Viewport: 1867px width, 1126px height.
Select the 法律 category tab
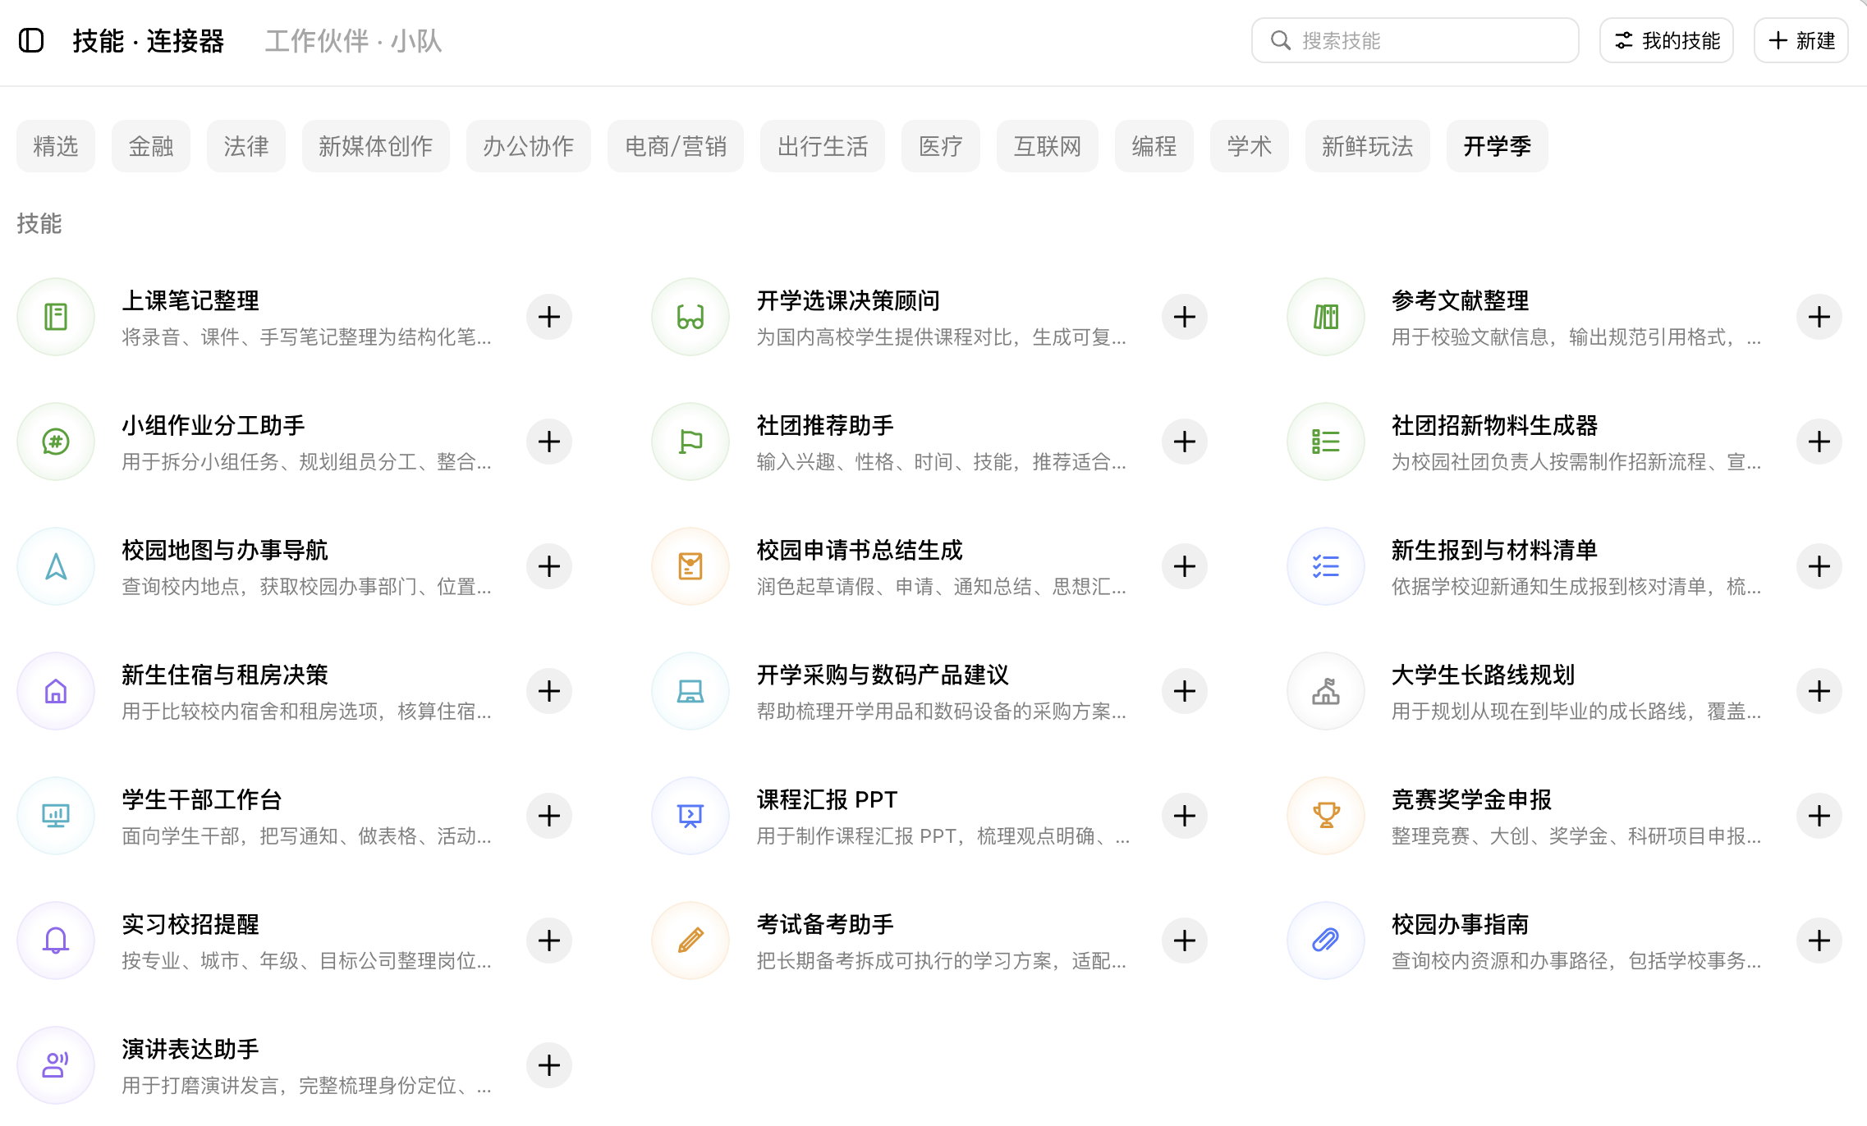(x=246, y=146)
